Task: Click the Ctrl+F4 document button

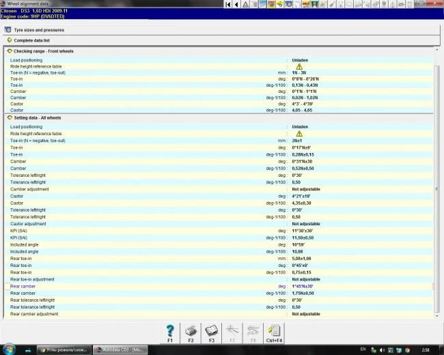Action: pyautogui.click(x=273, y=332)
